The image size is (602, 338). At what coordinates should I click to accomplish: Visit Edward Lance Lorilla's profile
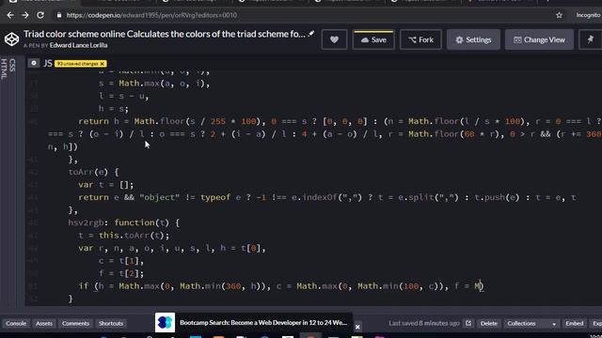pos(78,45)
